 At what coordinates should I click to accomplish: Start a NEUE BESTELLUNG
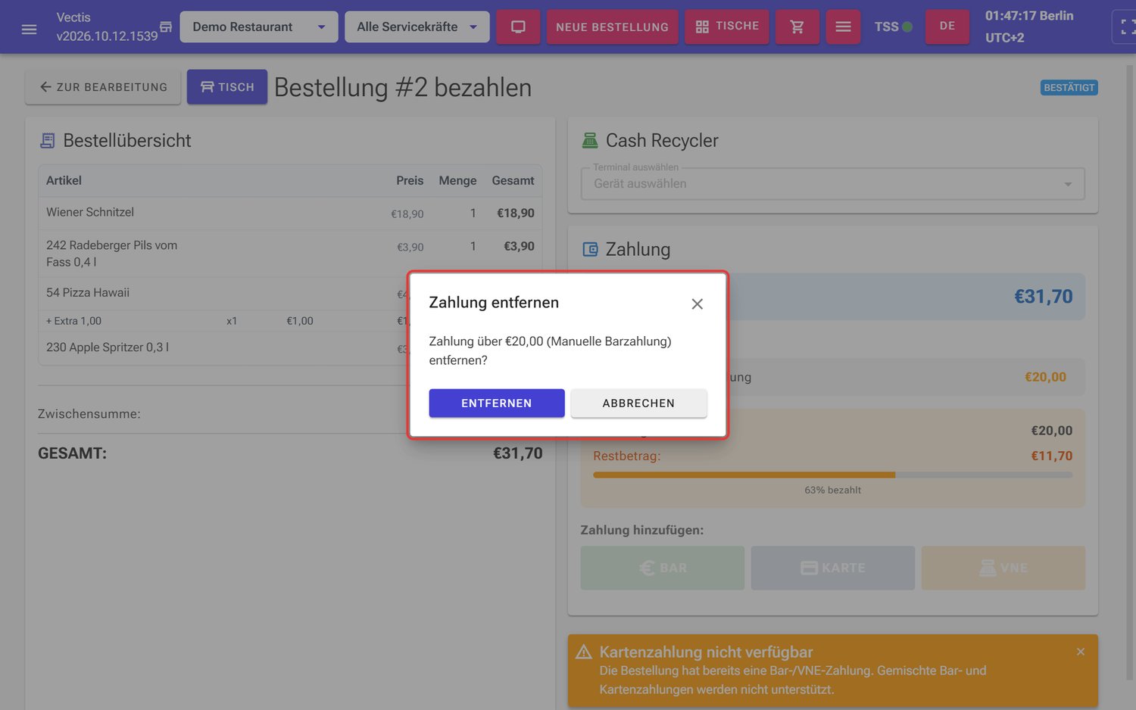[612, 26]
